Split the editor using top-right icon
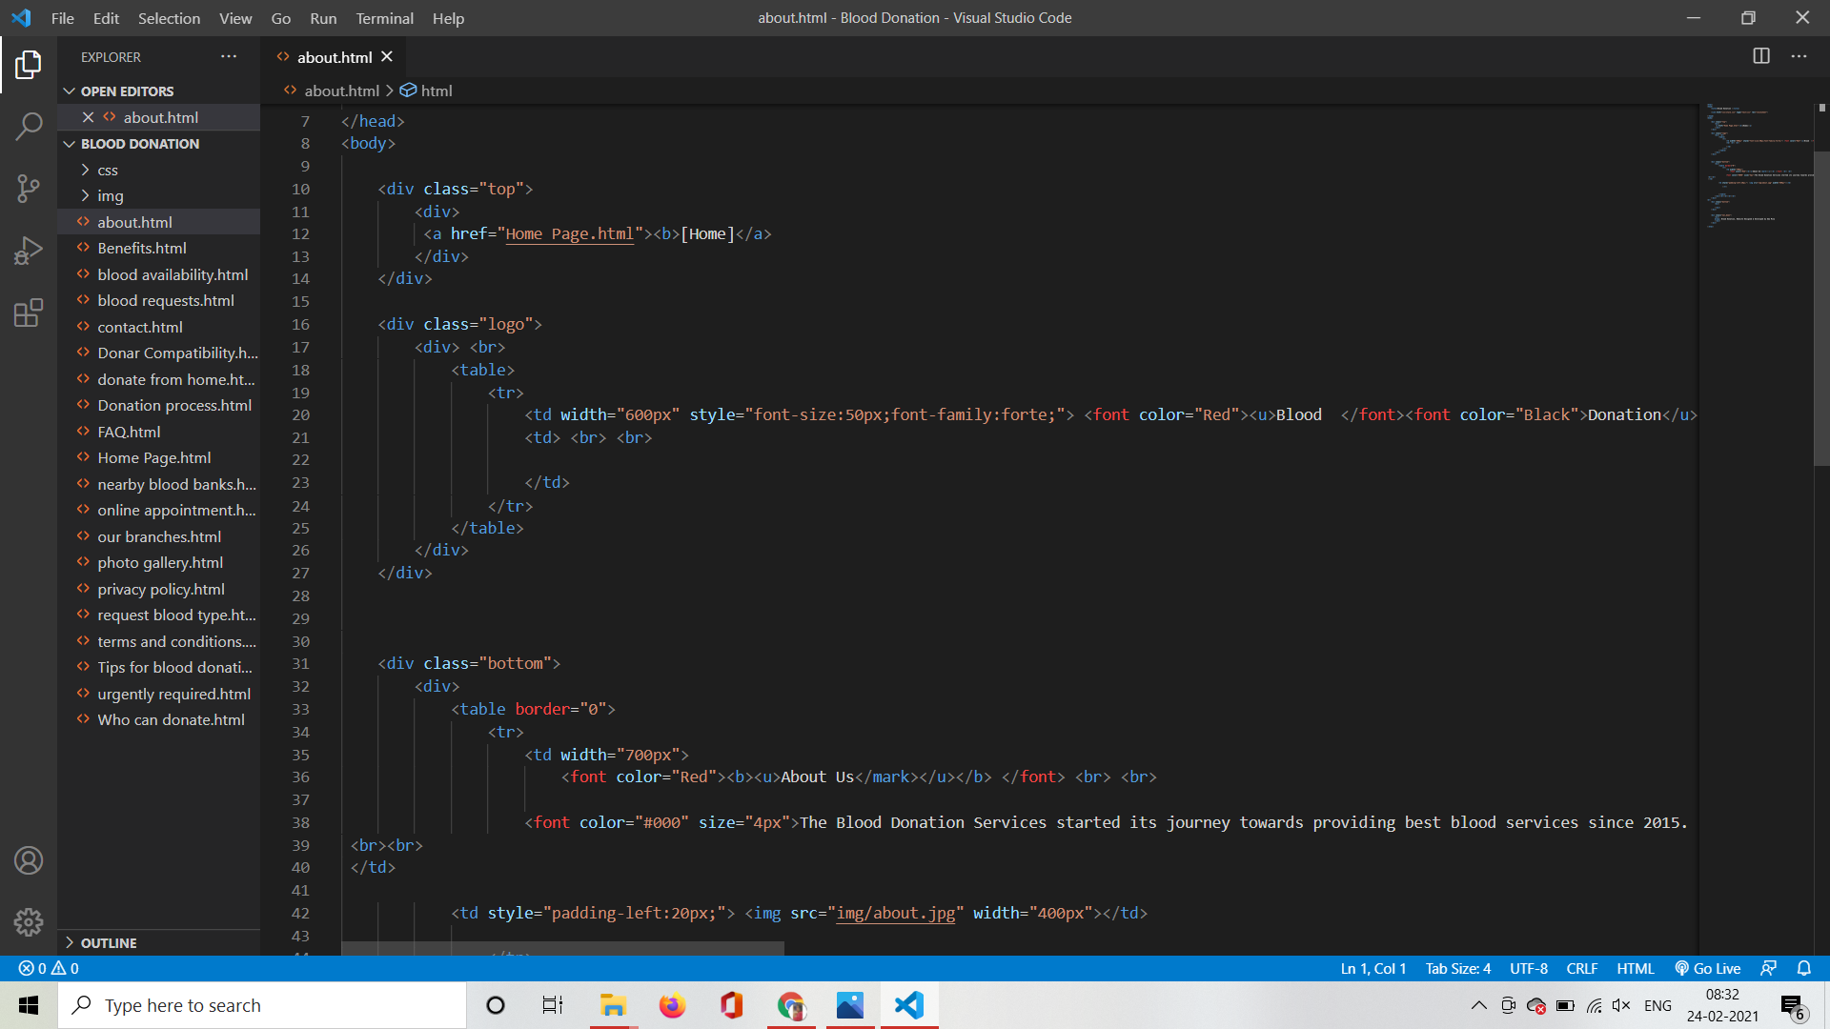This screenshot has width=1830, height=1029. [x=1759, y=55]
